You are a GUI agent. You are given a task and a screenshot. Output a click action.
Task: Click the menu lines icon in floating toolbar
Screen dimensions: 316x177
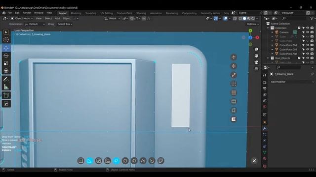234,119
